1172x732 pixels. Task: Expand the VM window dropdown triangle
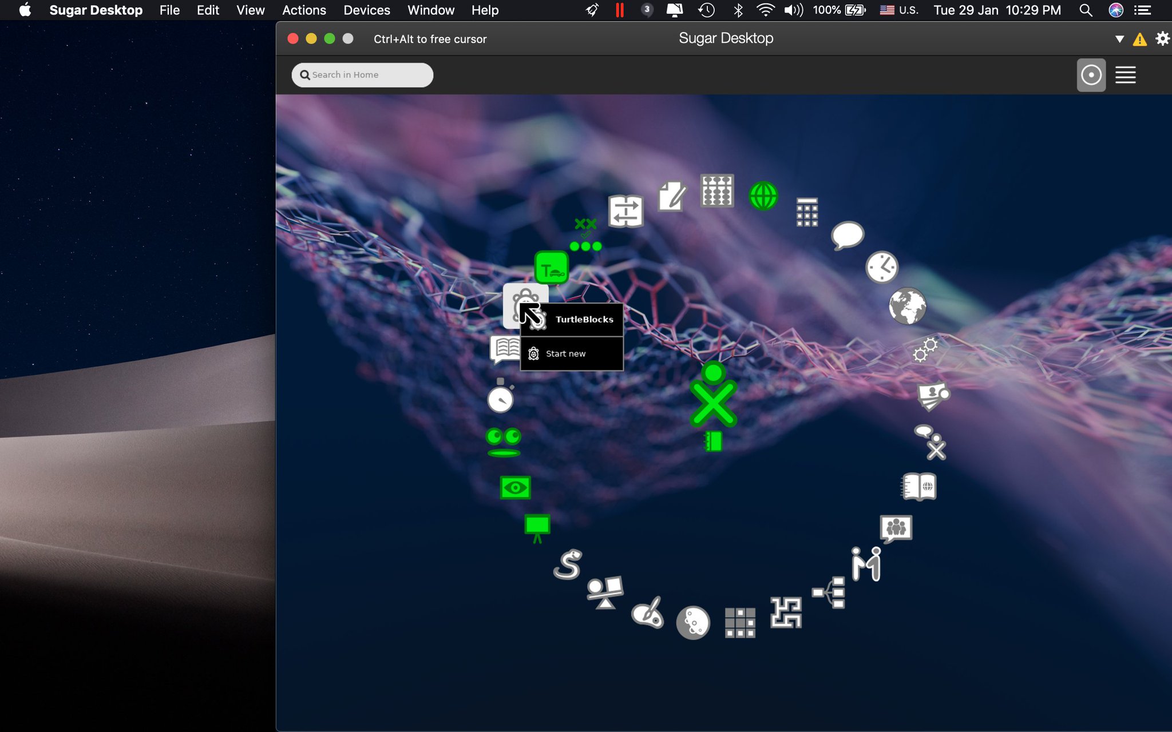1119,39
